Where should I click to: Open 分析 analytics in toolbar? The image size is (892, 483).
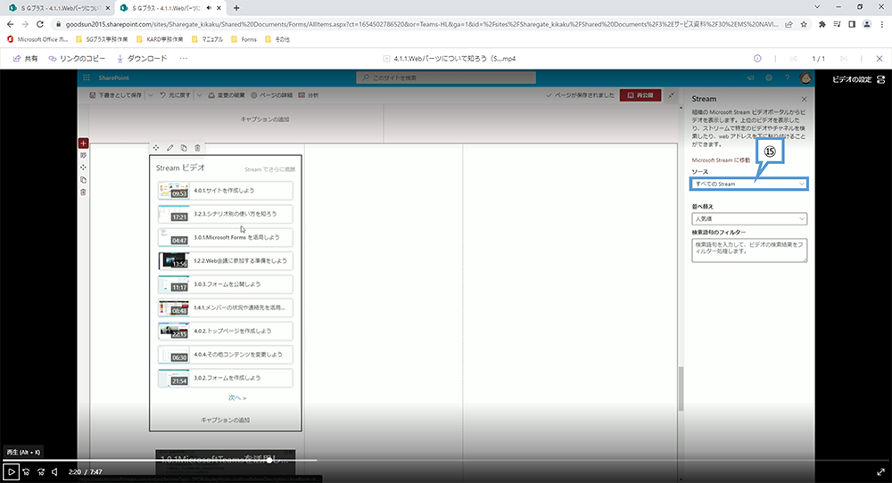(309, 95)
